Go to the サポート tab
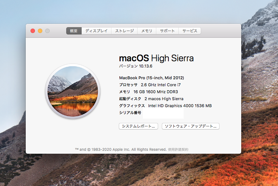The image size is (278, 186). (x=167, y=31)
